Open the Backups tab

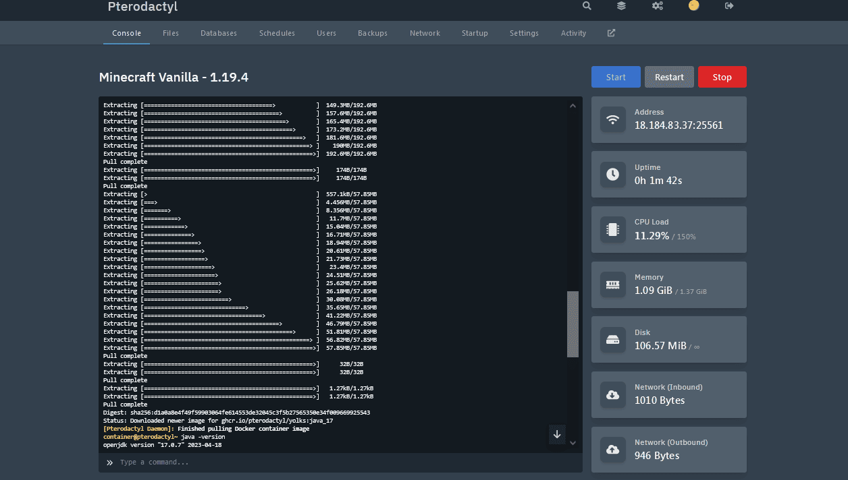[x=373, y=33]
